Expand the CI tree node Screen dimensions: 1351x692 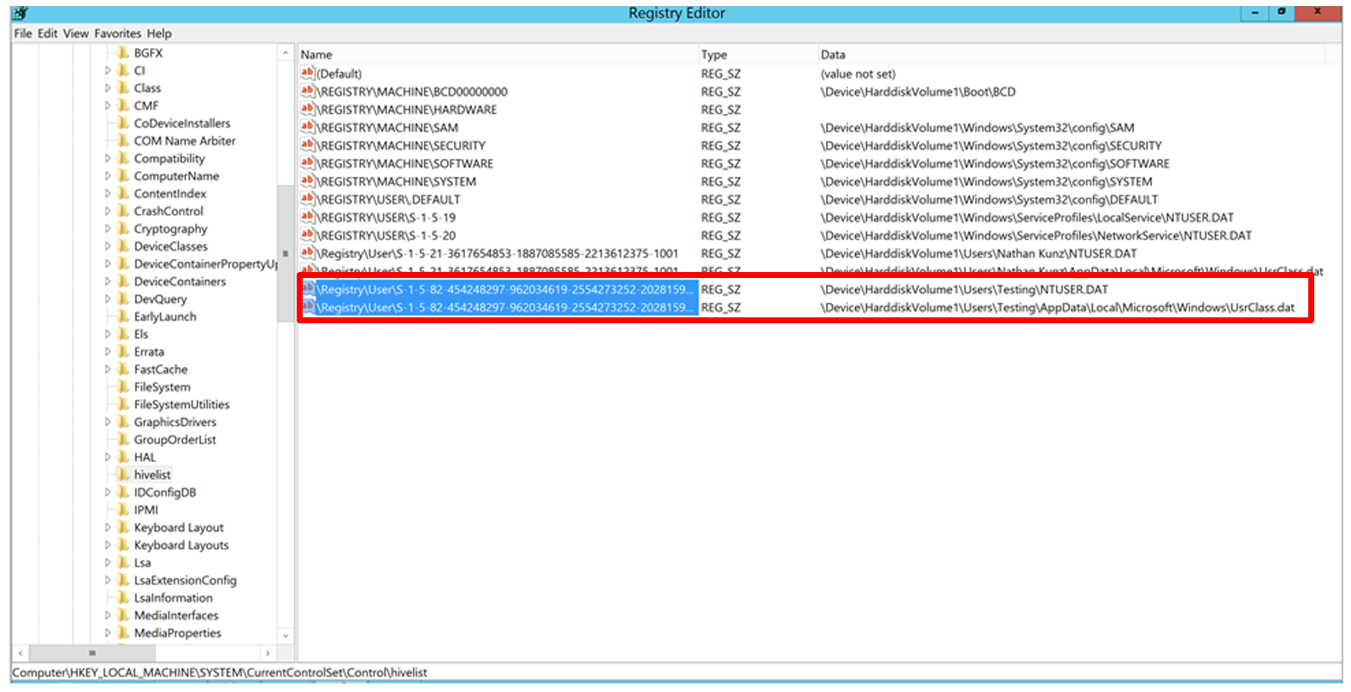108,70
